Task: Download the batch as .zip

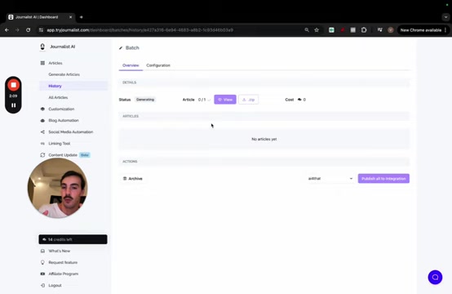Action: coord(249,100)
